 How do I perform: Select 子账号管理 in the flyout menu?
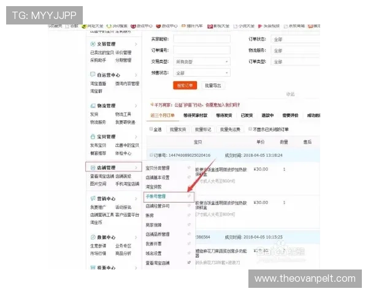click(x=156, y=196)
